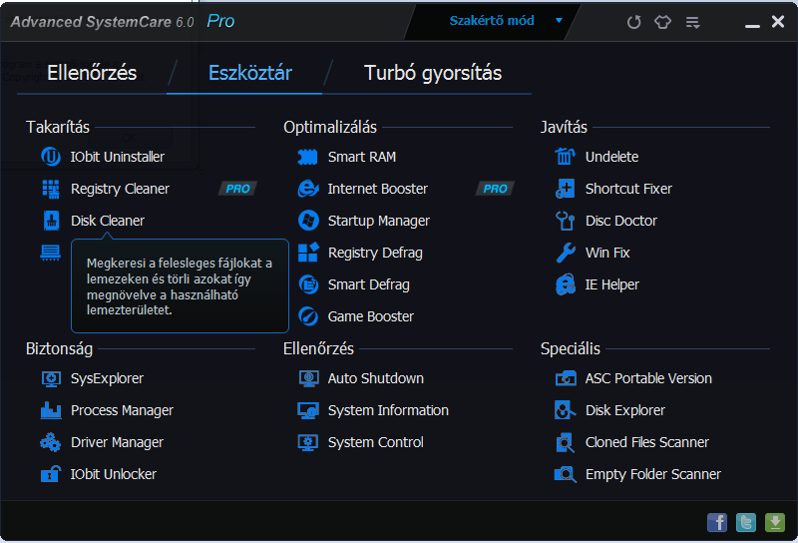Click the PRO badge beside Registry Cleaner
798x543 pixels.
237,189
